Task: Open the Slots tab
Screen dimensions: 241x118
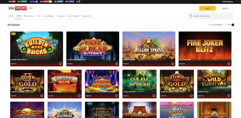Action: click(x=39, y=16)
